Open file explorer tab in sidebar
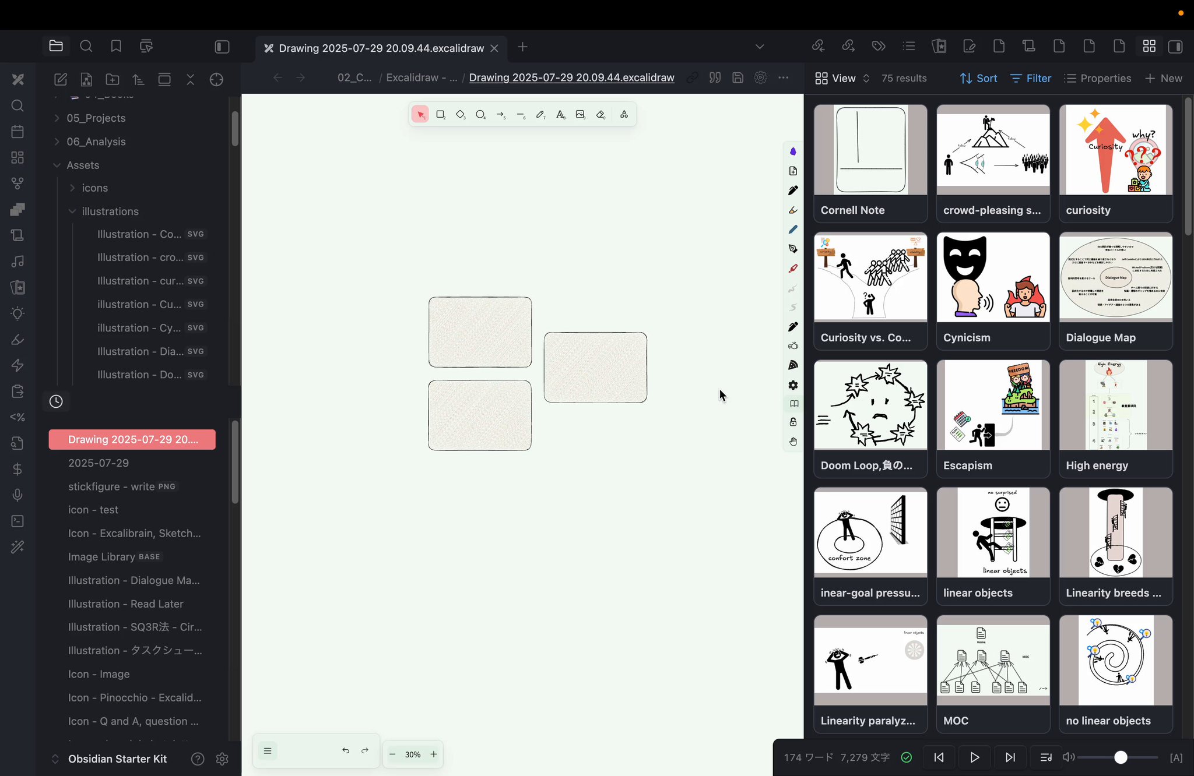Viewport: 1194px width, 776px height. 56,46
